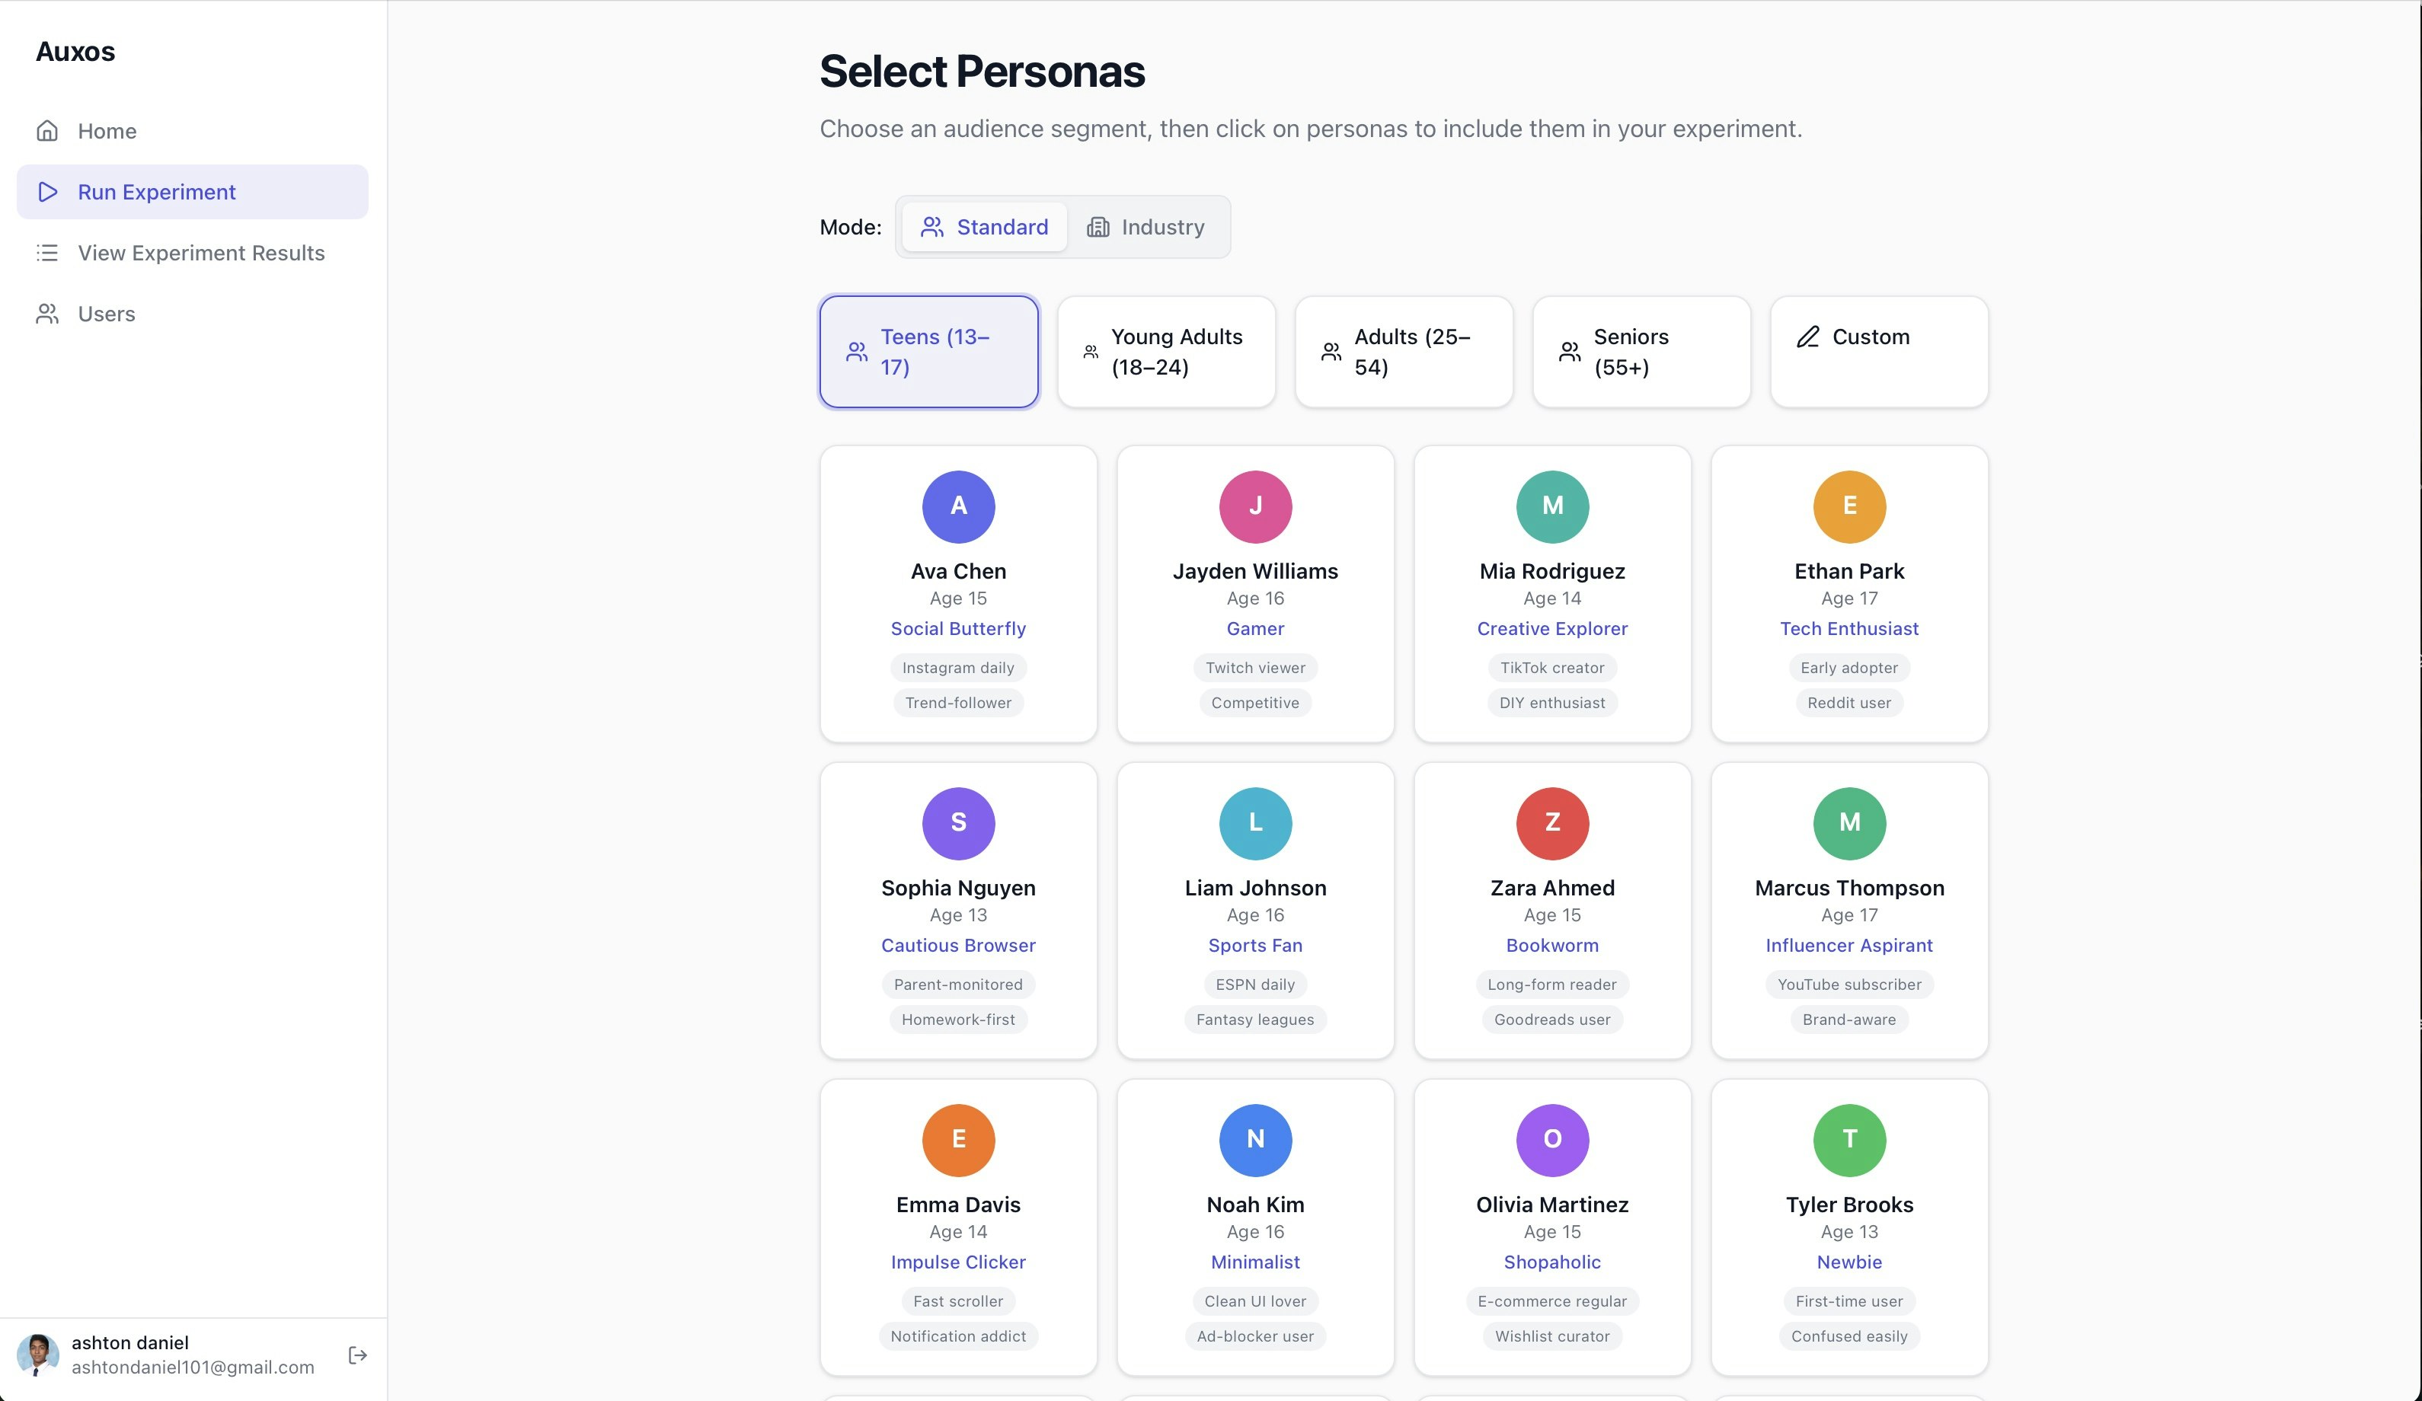Click ashton daniel's profile picture

tap(38, 1355)
